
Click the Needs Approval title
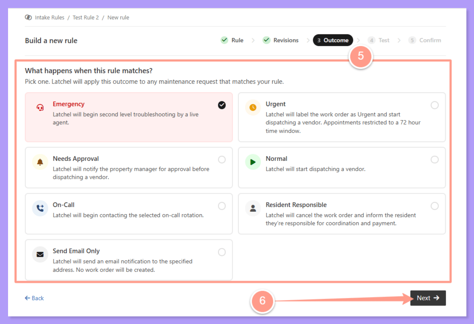click(75, 159)
